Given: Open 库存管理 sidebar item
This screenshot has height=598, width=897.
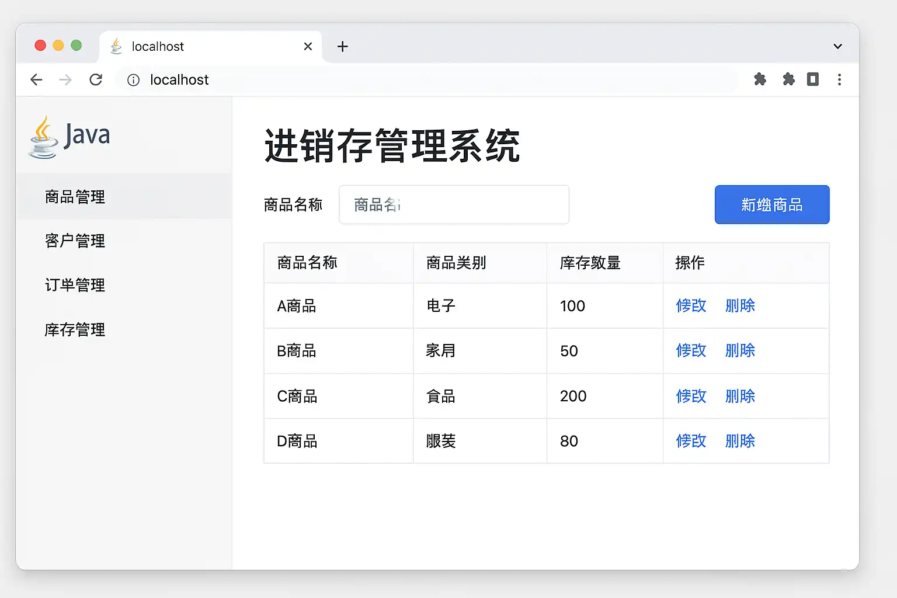Looking at the screenshot, I should click(x=75, y=329).
